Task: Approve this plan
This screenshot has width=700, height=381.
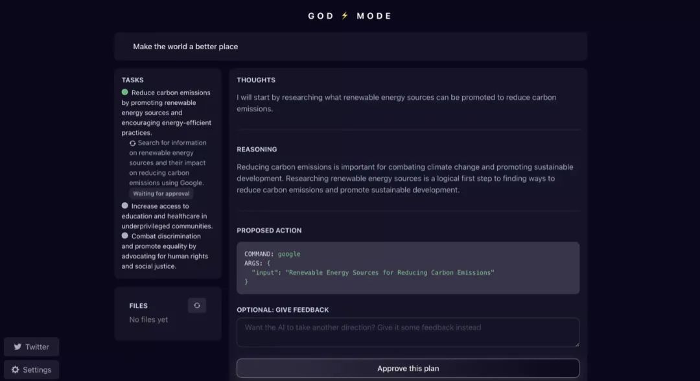Action: click(408, 369)
